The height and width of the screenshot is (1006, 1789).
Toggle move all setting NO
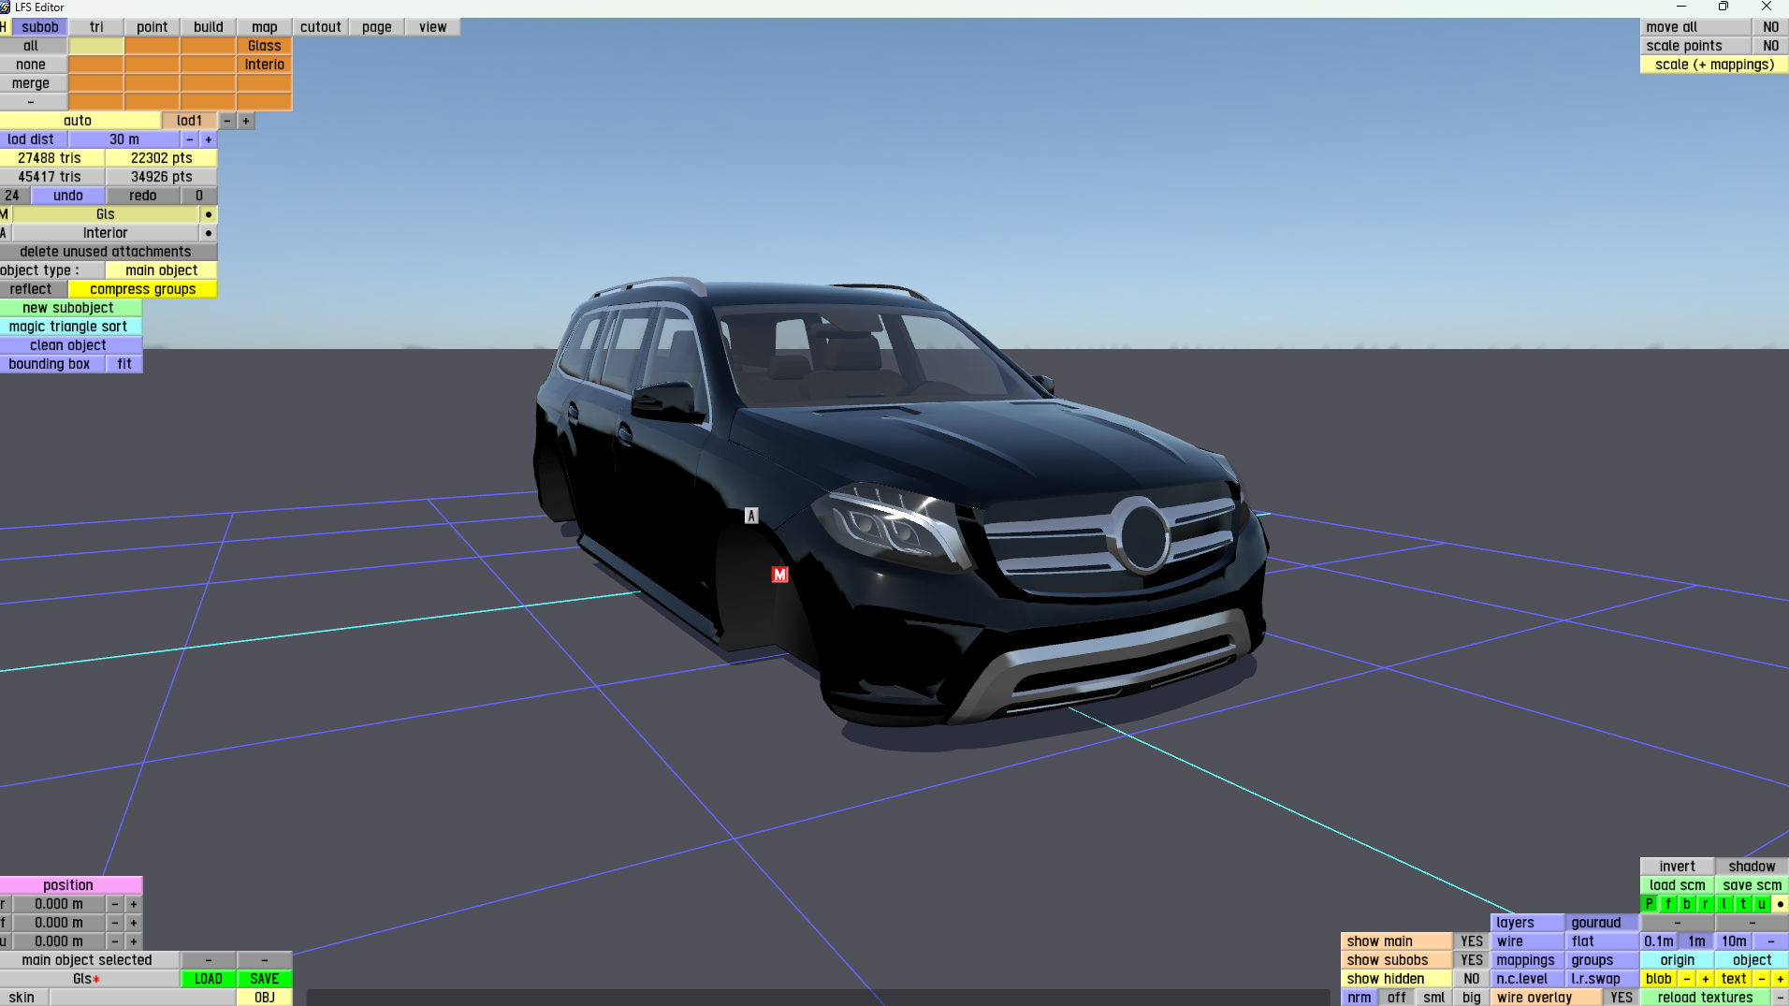tap(1771, 27)
